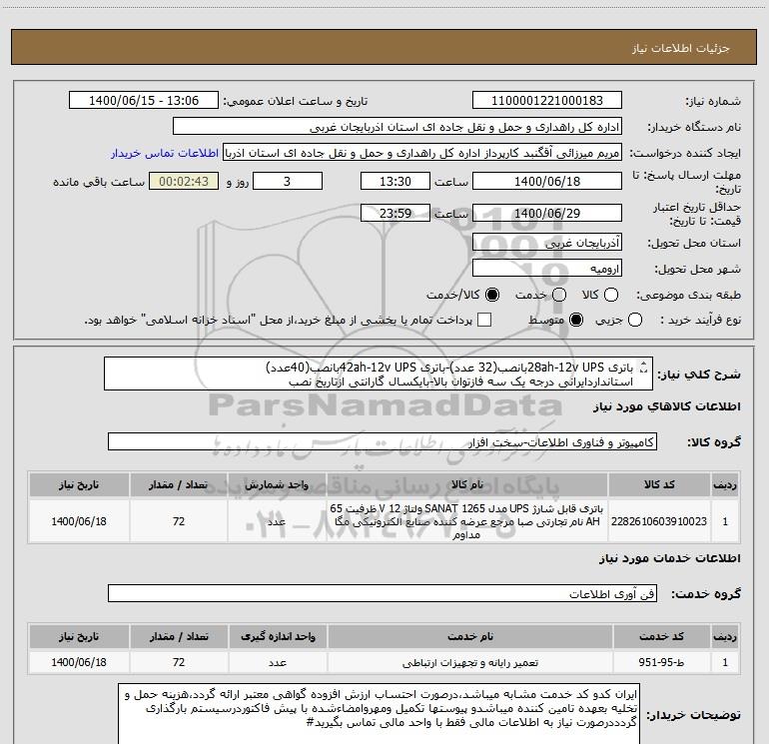Click the delivery city field ارومیه
Screen dimensions: 769x744
click(547, 269)
